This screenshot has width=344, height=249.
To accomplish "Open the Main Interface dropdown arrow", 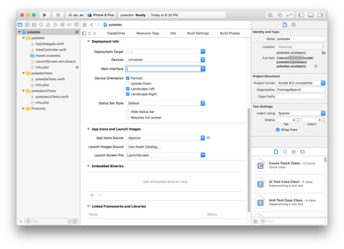I will pos(203,69).
